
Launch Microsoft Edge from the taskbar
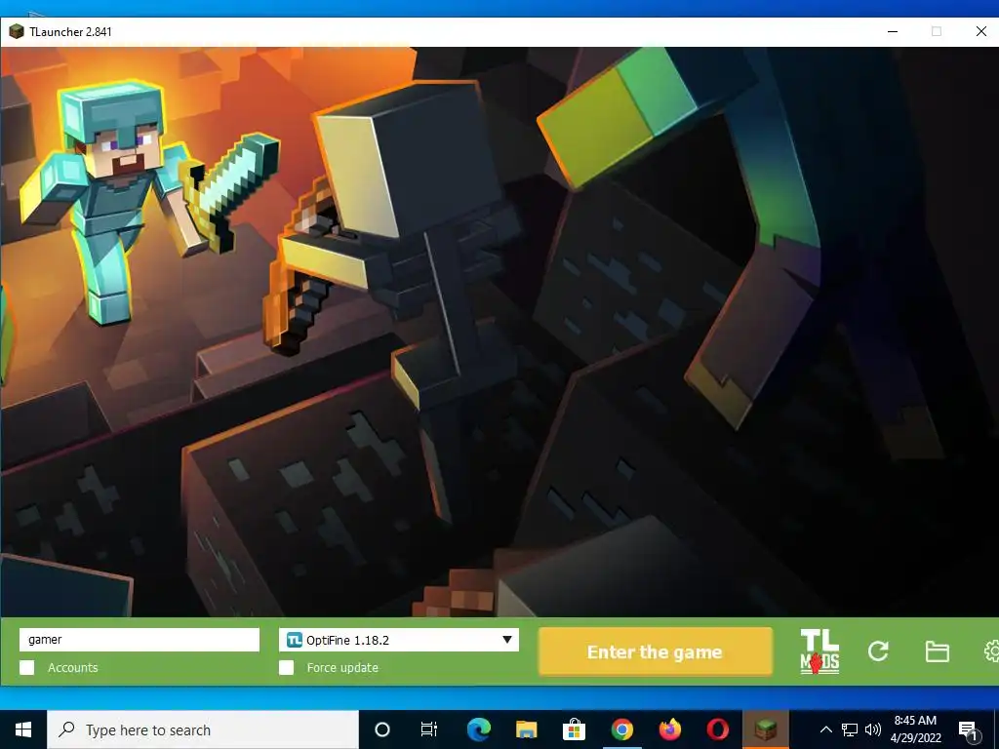point(478,729)
